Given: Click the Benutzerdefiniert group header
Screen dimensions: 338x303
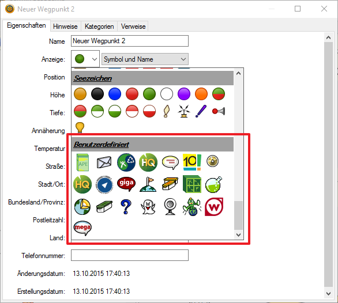Looking at the screenshot, I should tap(153, 144).
